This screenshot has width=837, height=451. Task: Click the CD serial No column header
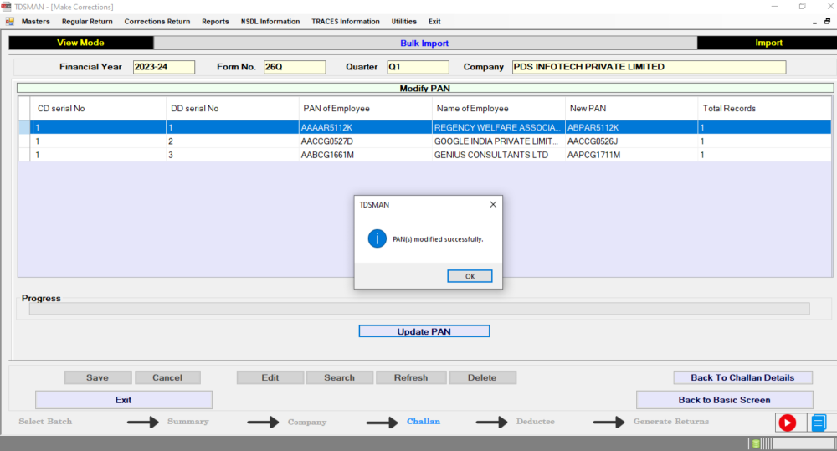tap(100, 108)
